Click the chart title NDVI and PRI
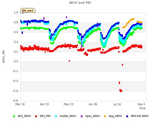Image resolution: width=161 pixels, height=121 pixels. coord(80,3)
